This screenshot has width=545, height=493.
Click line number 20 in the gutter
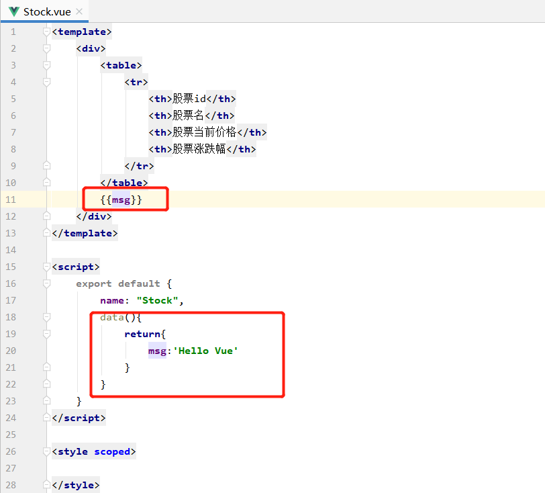[11, 351]
